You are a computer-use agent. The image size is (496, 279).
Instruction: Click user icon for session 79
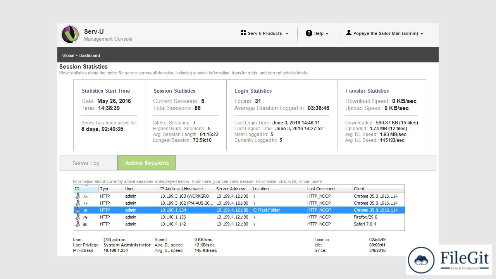[x=78, y=217]
